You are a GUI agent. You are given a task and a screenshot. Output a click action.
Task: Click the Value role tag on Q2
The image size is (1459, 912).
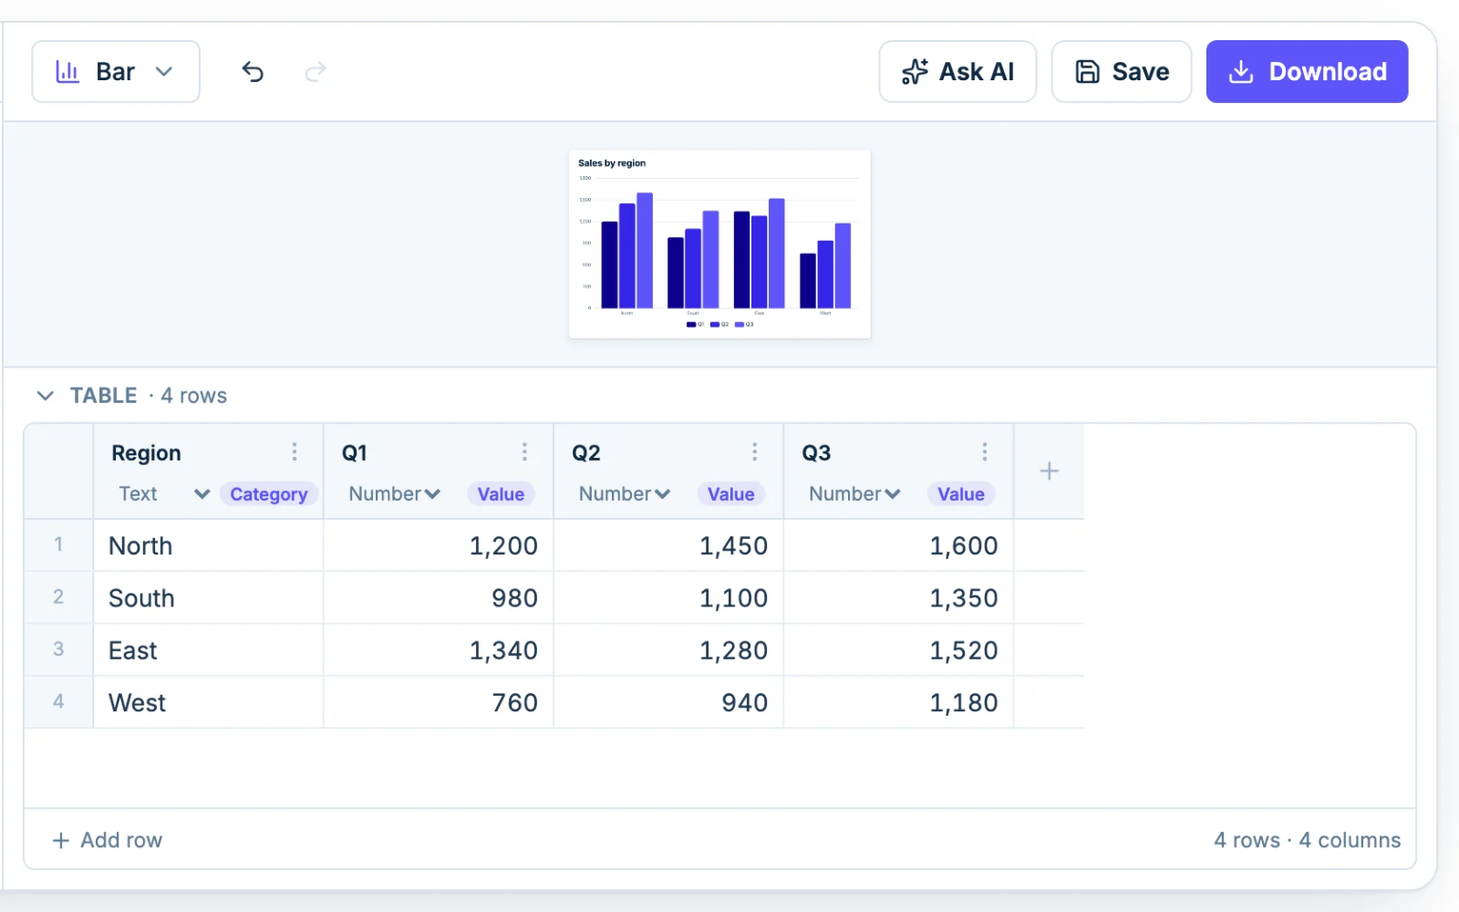[x=730, y=493]
